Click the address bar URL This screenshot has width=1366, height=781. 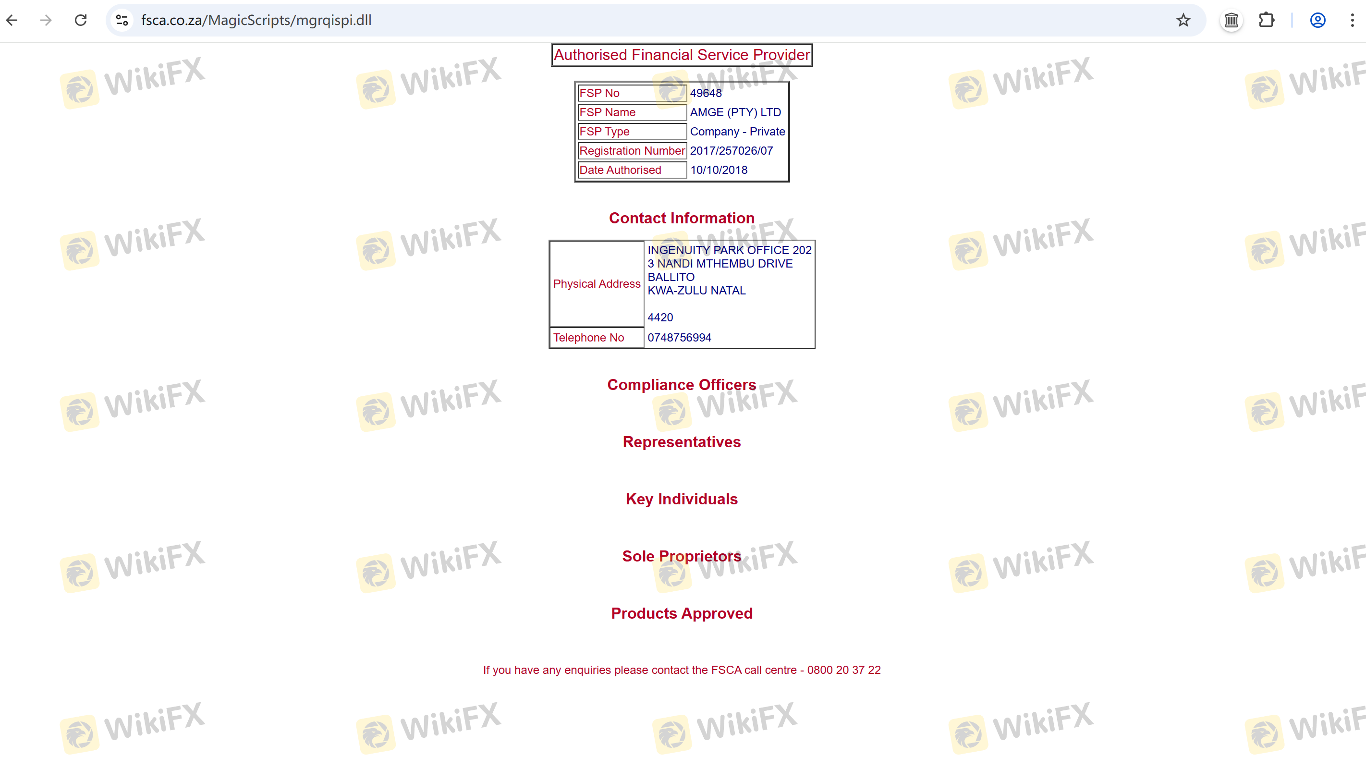[x=256, y=20]
